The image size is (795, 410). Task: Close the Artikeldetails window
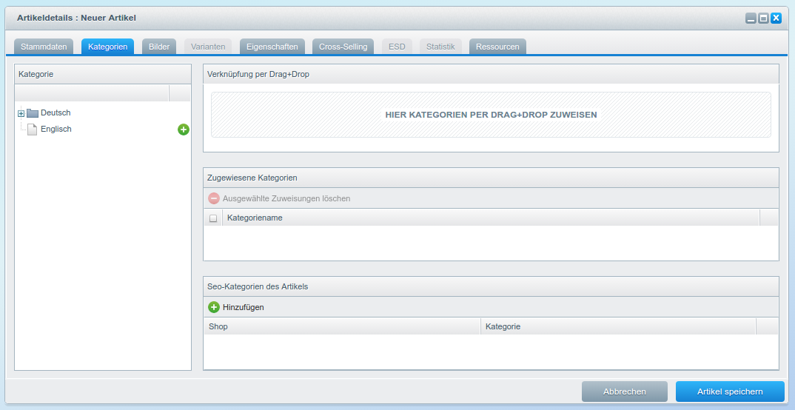coord(776,19)
